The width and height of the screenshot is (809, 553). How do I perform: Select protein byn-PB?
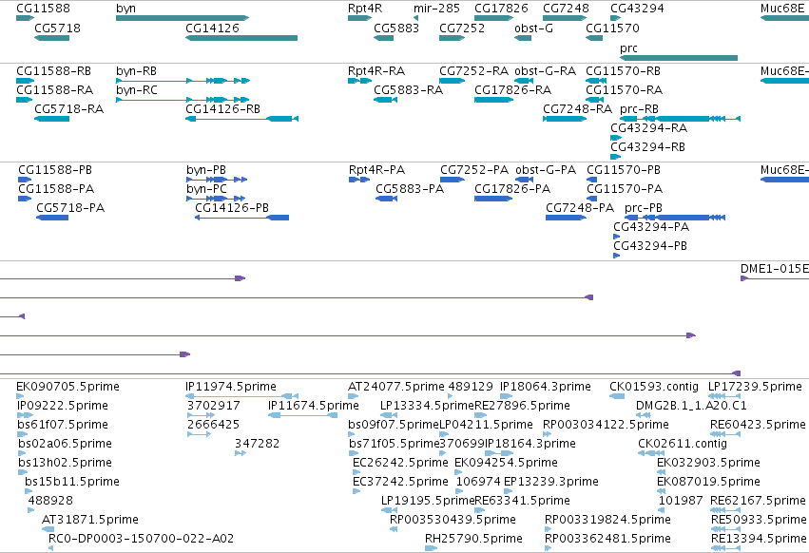217,180
